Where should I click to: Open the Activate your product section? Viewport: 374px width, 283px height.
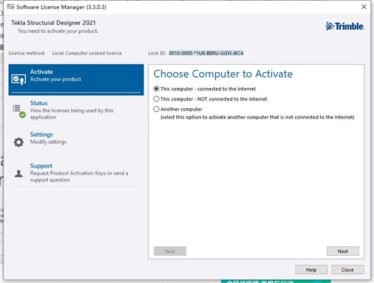coord(76,80)
